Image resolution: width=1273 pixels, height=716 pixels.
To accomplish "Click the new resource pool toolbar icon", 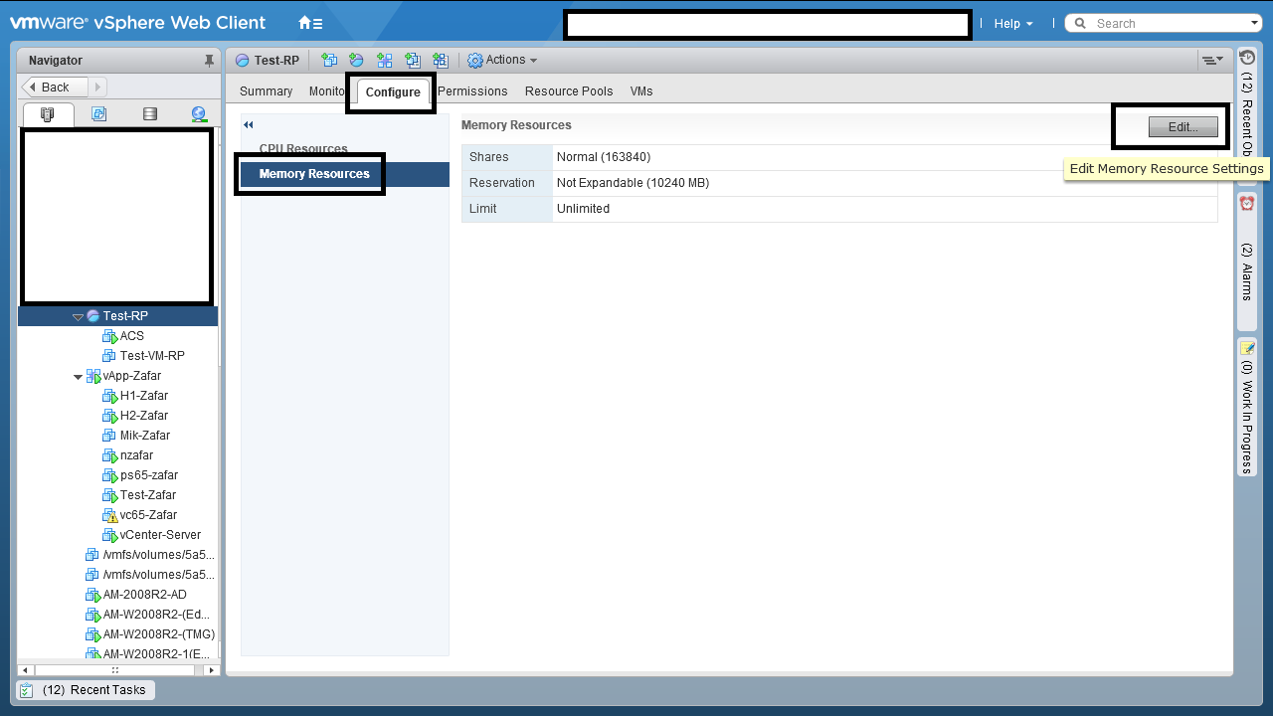I will (x=356, y=61).
